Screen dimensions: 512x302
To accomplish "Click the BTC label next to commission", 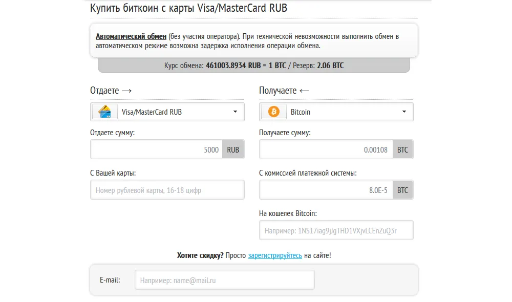I will (x=403, y=189).
